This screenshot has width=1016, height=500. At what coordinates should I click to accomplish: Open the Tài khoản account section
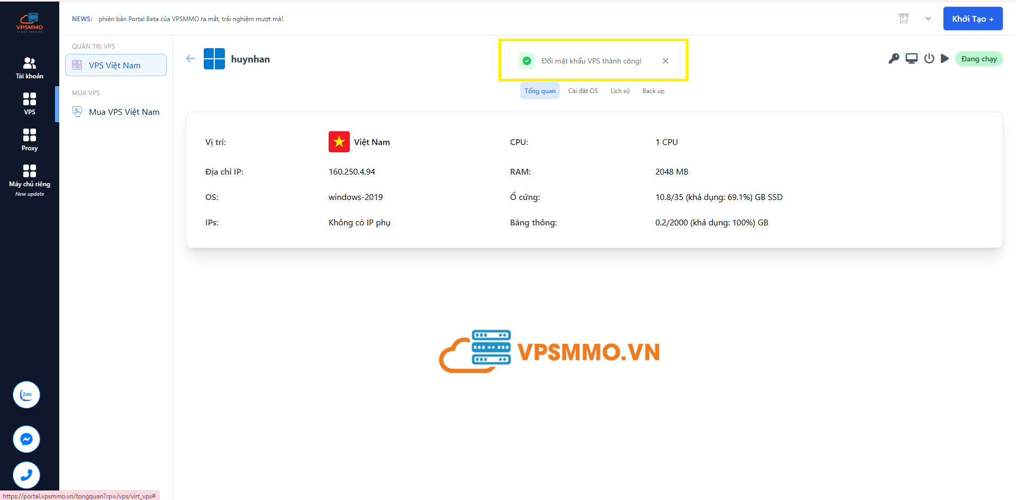click(30, 68)
